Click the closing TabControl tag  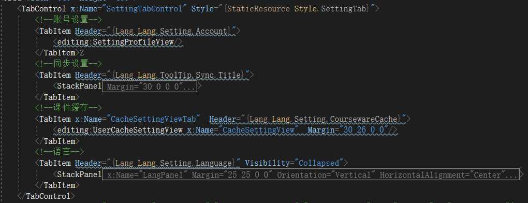[46, 196]
